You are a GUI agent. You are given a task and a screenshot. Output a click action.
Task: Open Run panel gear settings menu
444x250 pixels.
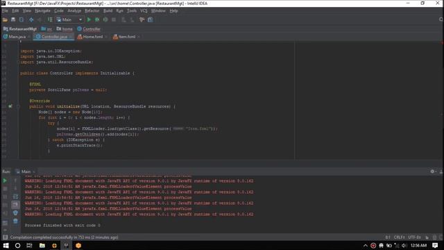point(432,172)
